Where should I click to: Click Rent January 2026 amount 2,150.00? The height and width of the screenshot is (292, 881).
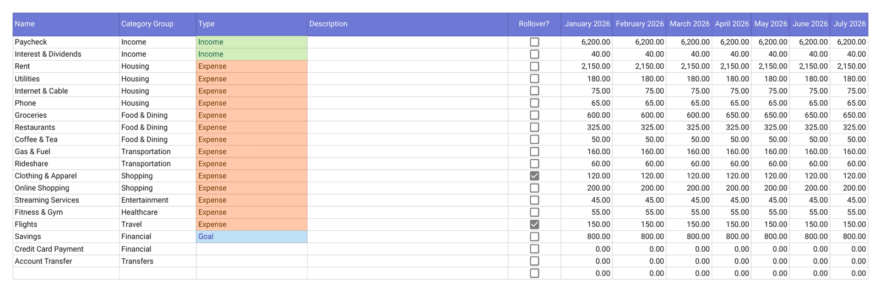pyautogui.click(x=586, y=66)
